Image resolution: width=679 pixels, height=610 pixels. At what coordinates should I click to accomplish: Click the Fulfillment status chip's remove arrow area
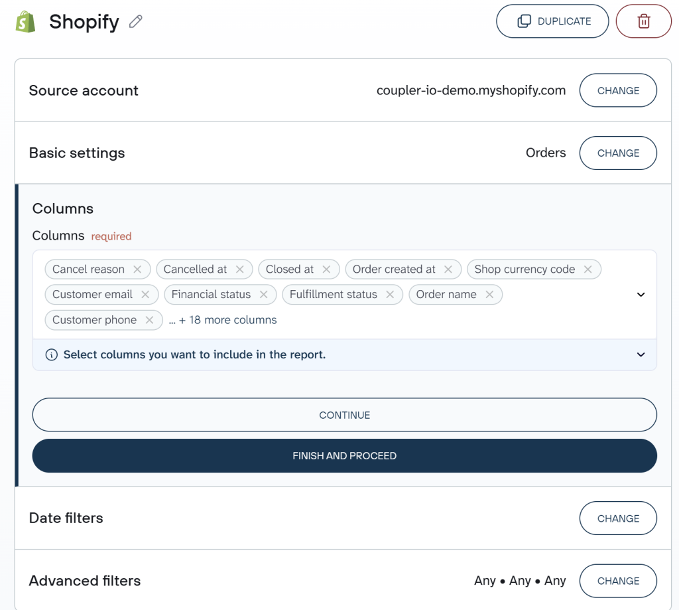[x=389, y=294]
